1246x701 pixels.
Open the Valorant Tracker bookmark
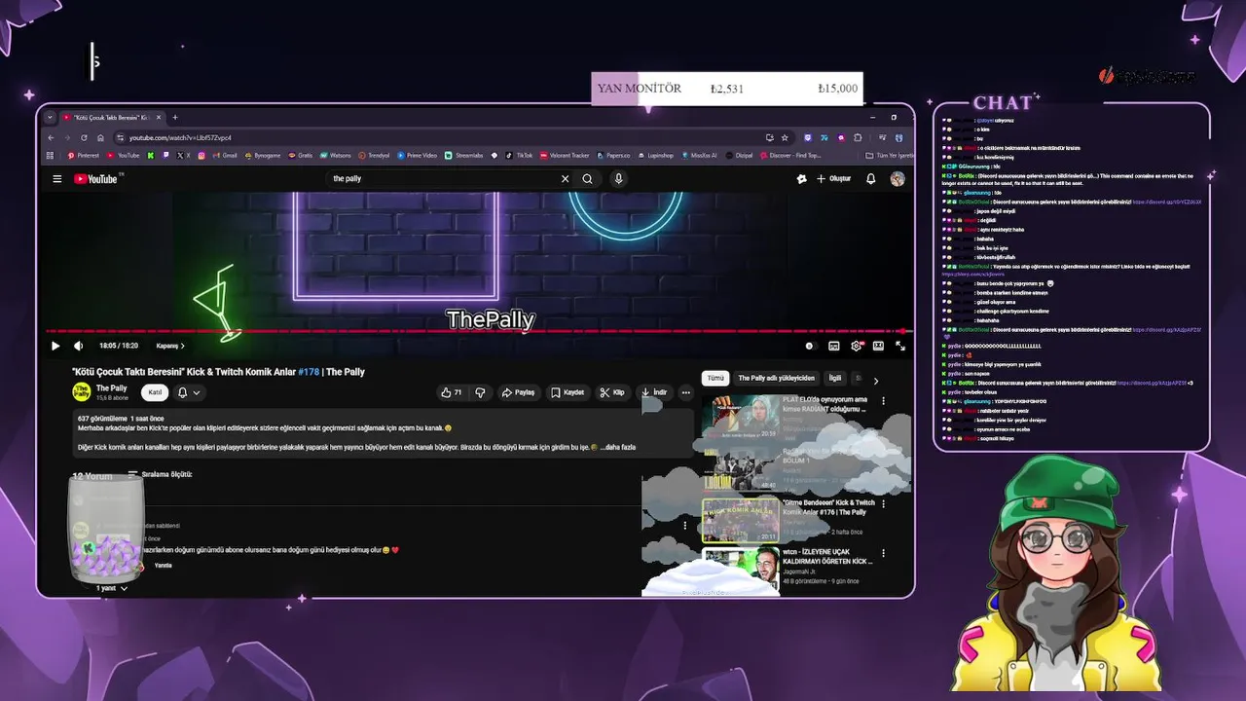566,155
